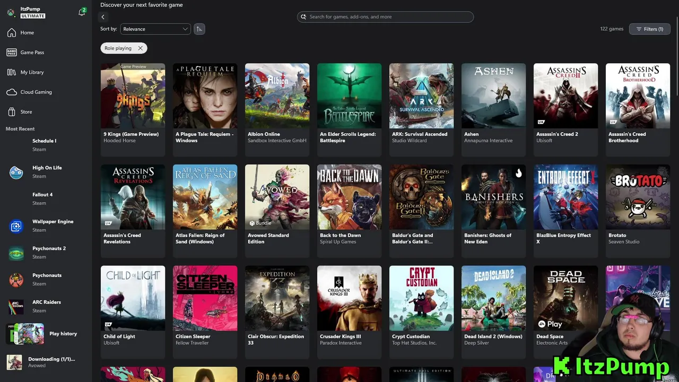The width and height of the screenshot is (679, 382).
Task: Open Assassin's Creed Brotherhood card
Action: point(638,110)
